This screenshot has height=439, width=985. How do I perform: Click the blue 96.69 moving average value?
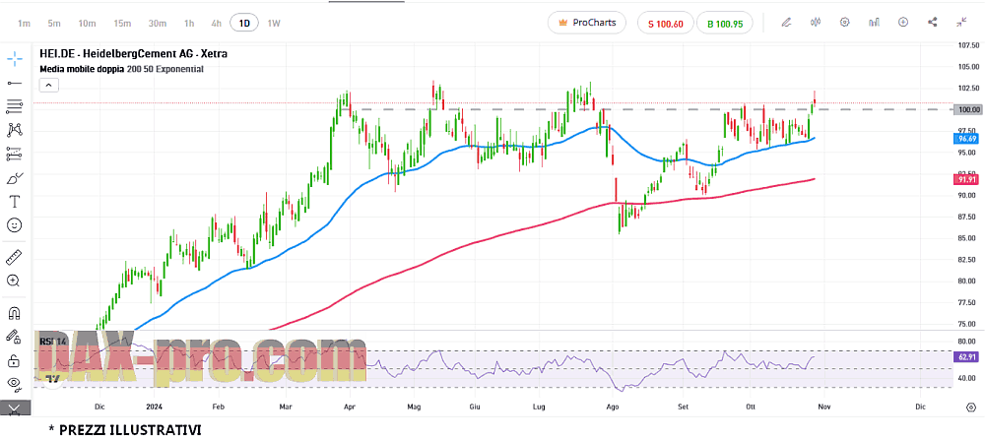click(x=967, y=139)
